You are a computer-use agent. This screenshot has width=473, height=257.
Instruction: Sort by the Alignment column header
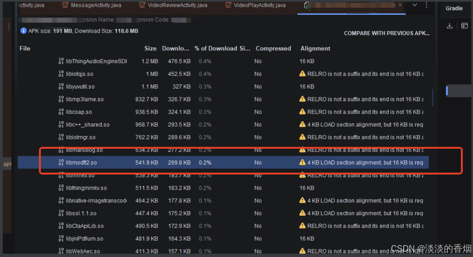pyautogui.click(x=315, y=48)
